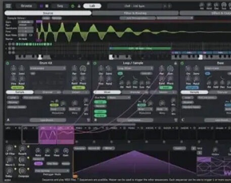Click the LFO Phase knob
Image resolution: width=231 pixels, height=183 pixels.
[x=57, y=151]
